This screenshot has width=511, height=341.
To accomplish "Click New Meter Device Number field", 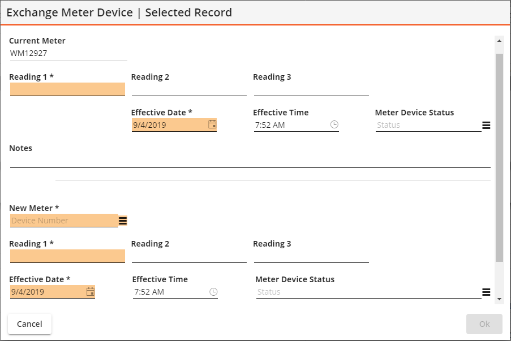I will [x=64, y=221].
